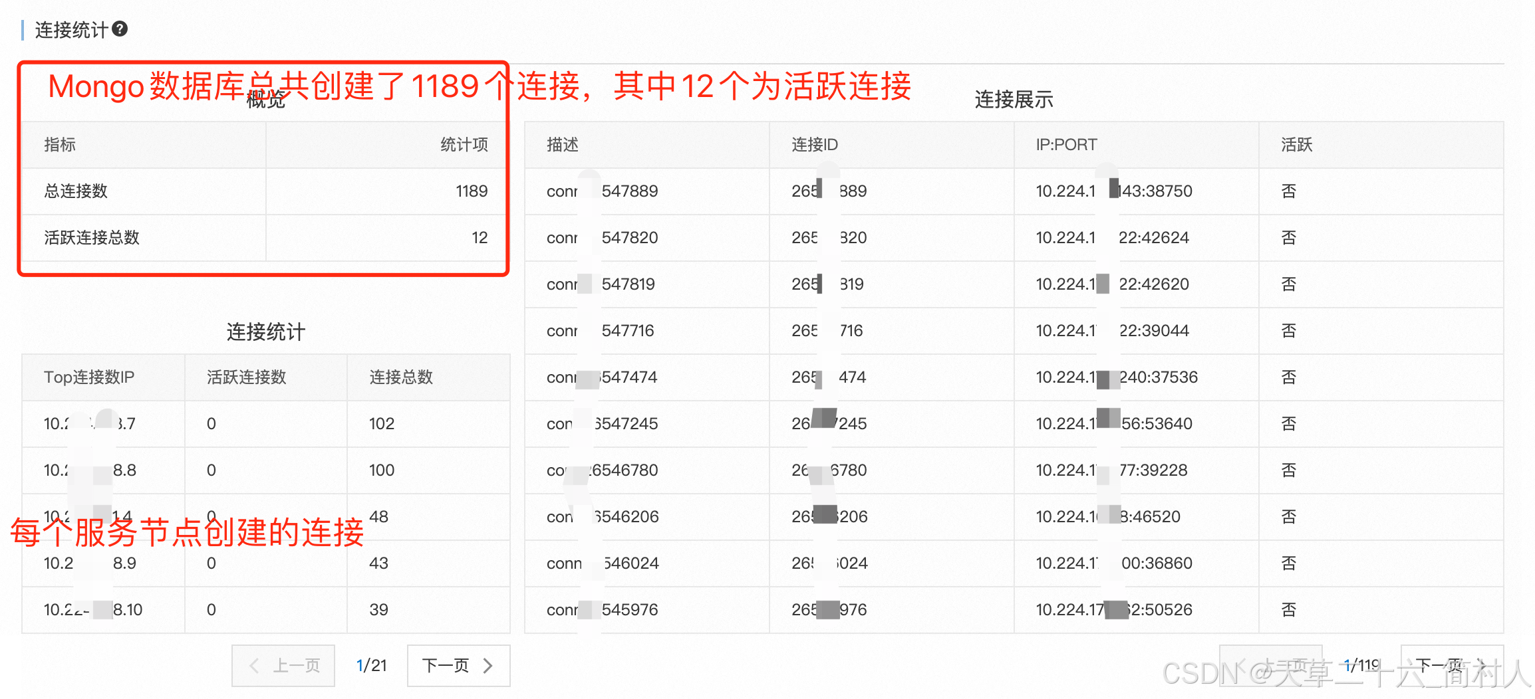Viewport: 1535px width, 699px height.
Task: Click the 1/21 page indicator
Action: tap(371, 665)
